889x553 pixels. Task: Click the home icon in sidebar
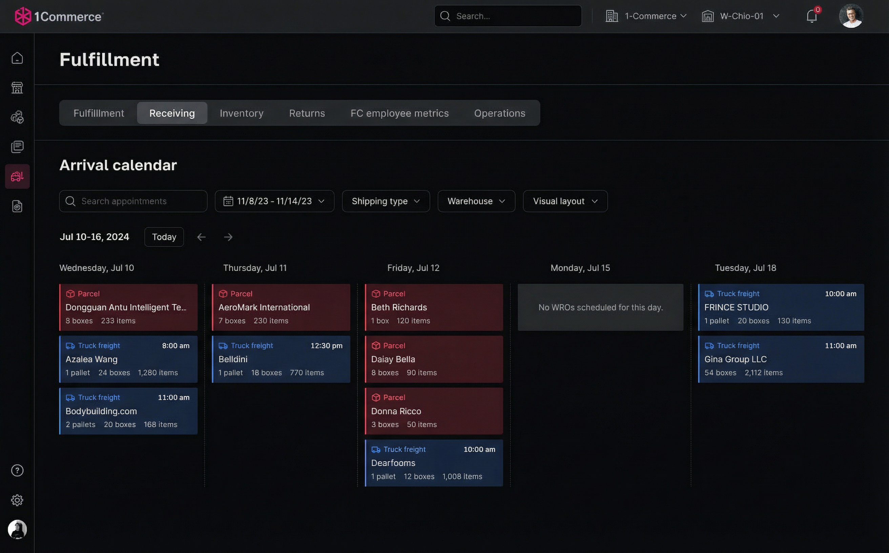click(x=17, y=58)
